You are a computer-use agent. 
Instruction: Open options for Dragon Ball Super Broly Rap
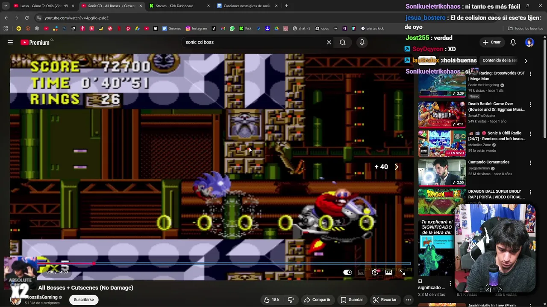pos(530,192)
